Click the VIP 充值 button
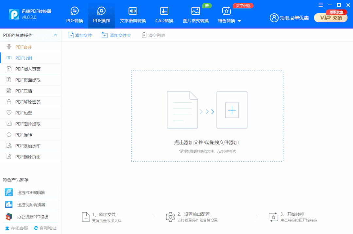The height and width of the screenshot is (234, 353). [331, 18]
